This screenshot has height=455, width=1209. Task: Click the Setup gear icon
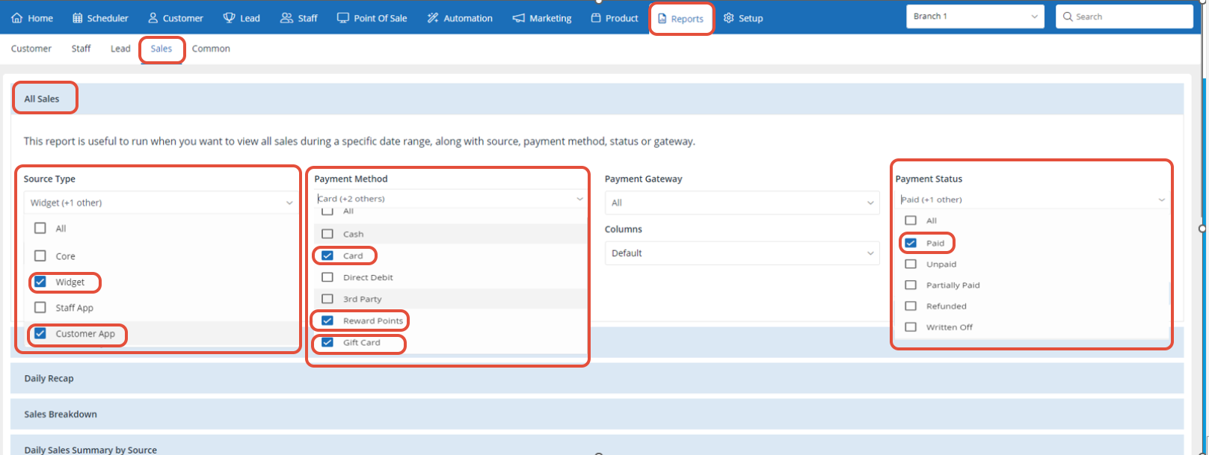(729, 18)
